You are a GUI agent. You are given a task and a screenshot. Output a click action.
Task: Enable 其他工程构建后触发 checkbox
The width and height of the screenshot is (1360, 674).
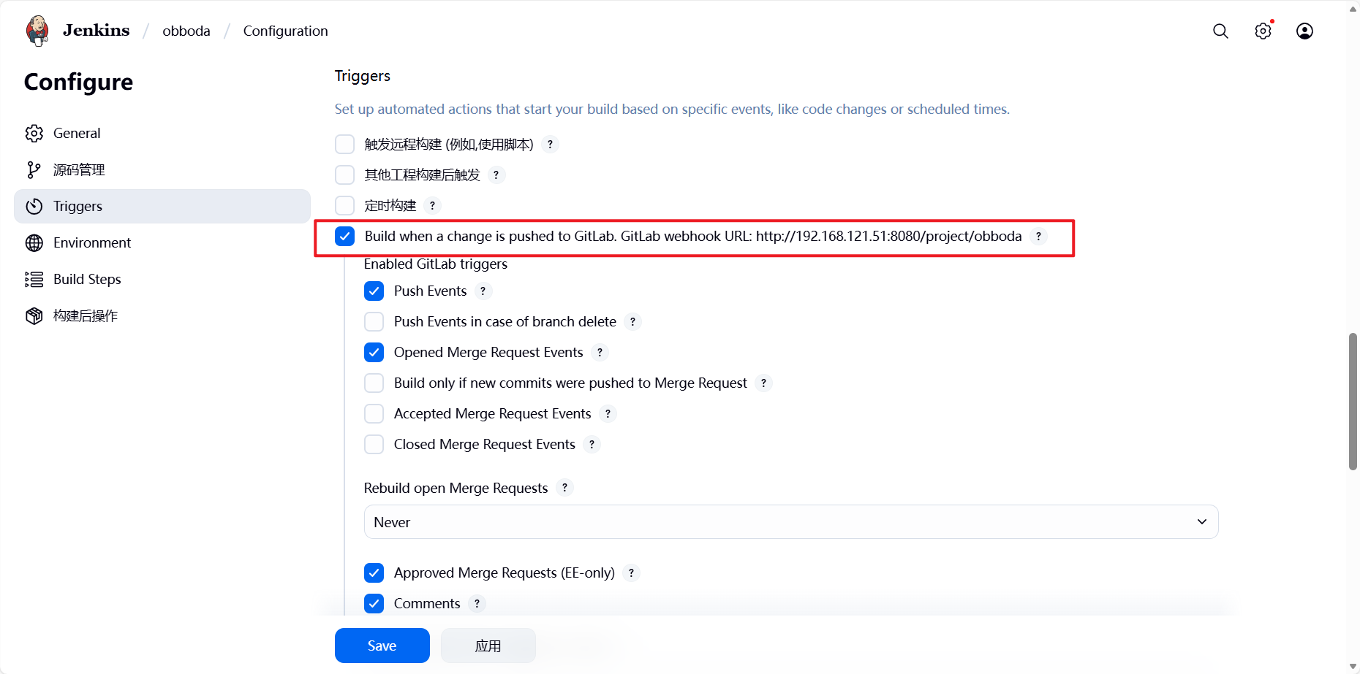click(345, 175)
